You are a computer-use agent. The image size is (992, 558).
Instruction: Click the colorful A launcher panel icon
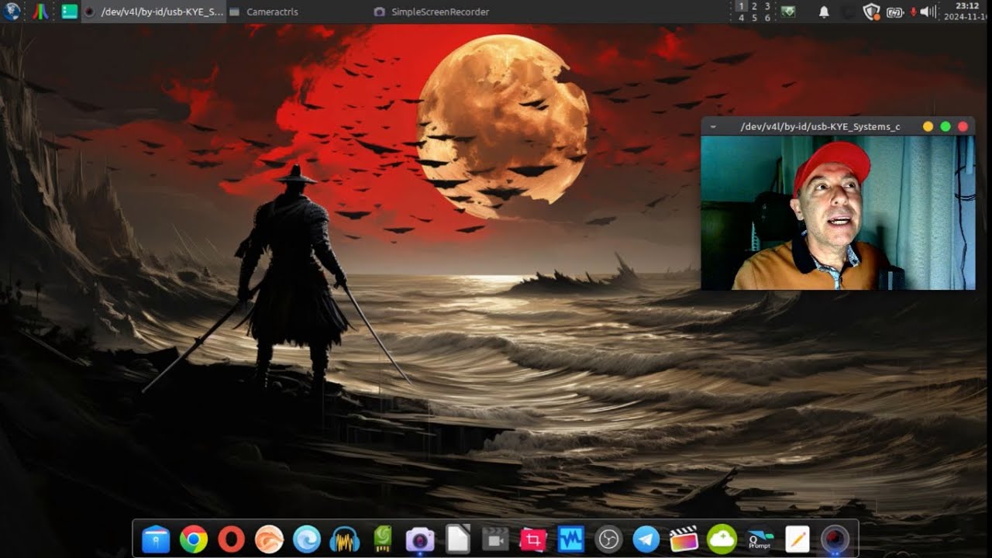41,11
